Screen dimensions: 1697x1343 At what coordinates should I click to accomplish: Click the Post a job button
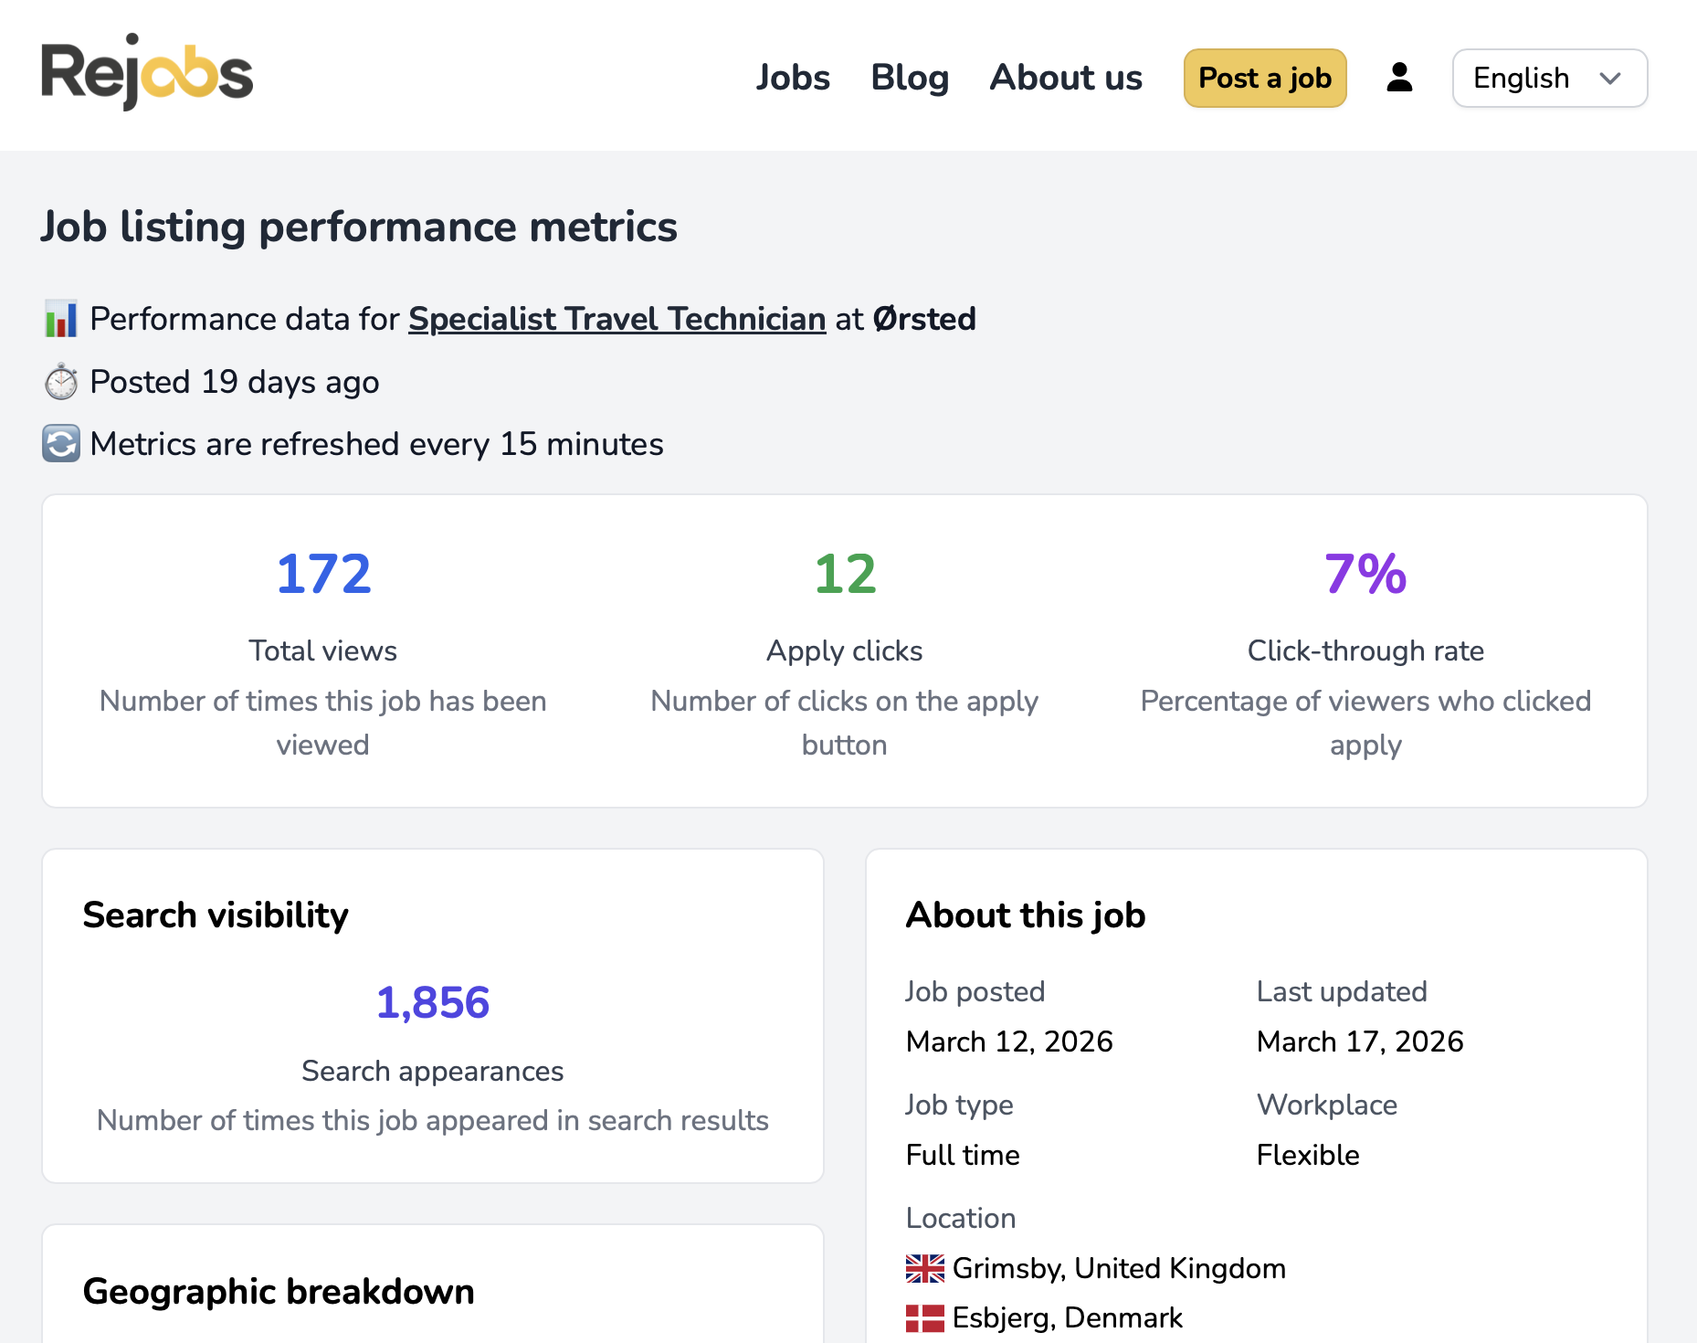[x=1265, y=79]
